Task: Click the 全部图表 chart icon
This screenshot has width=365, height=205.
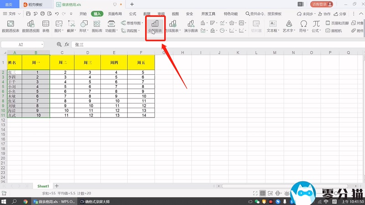Action: click(x=155, y=26)
